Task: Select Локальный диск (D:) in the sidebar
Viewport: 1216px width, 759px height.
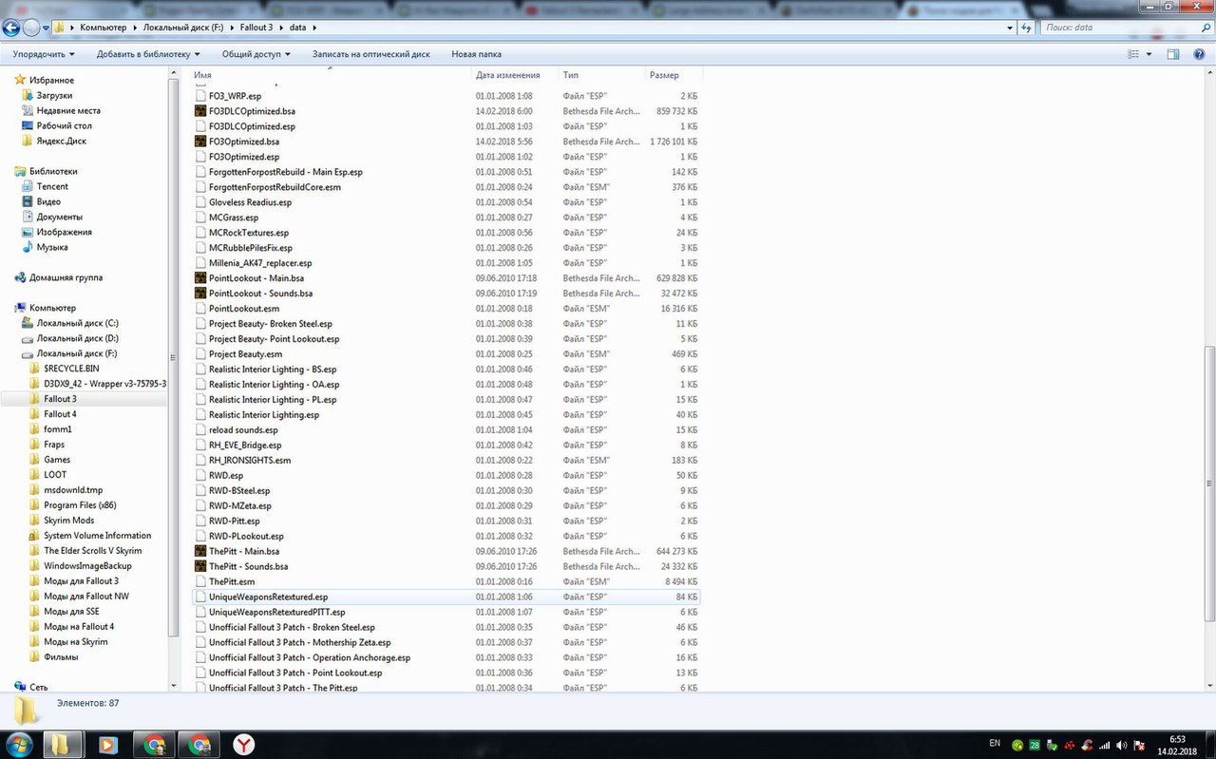Action: (77, 338)
